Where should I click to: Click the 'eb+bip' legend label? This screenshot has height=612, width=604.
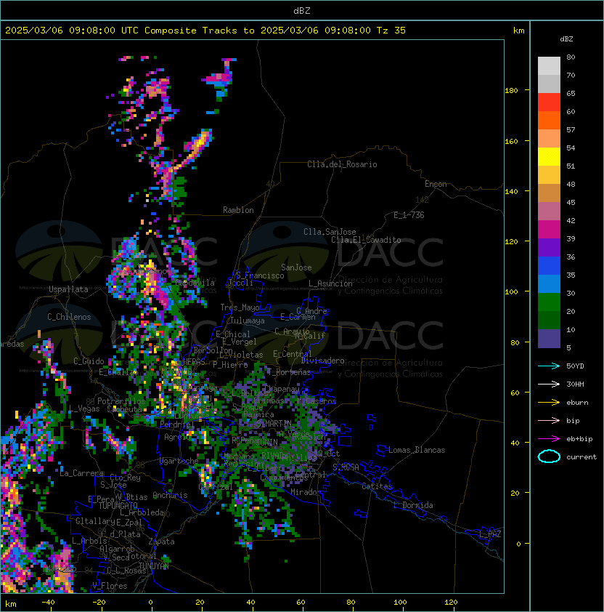tap(579, 439)
